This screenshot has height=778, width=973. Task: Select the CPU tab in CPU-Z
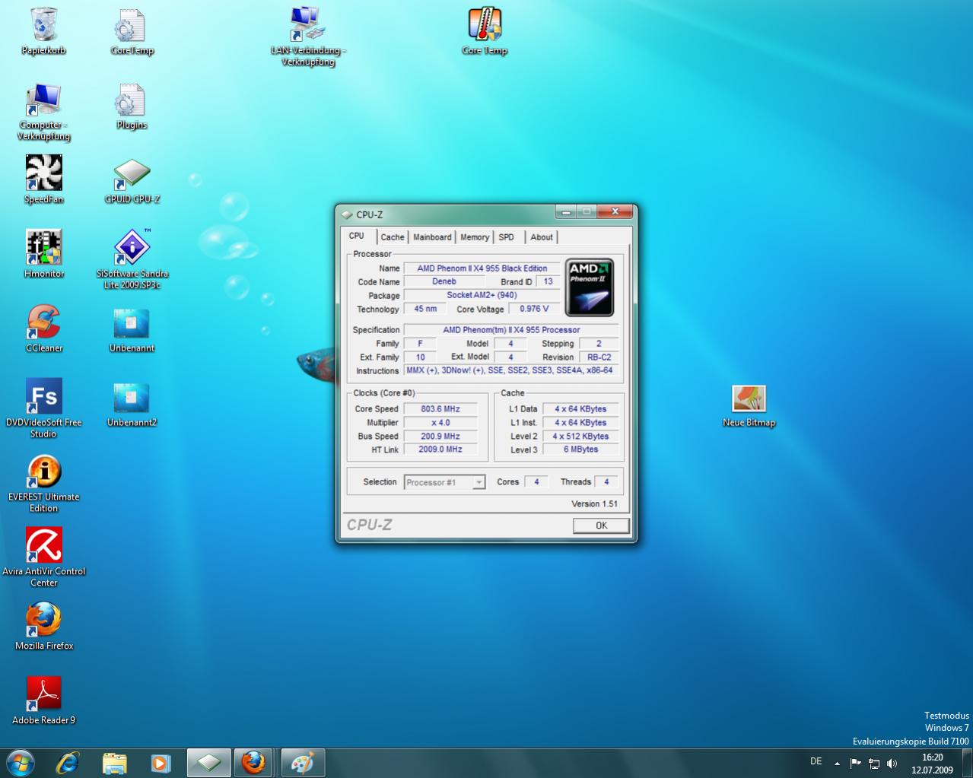[x=357, y=236]
